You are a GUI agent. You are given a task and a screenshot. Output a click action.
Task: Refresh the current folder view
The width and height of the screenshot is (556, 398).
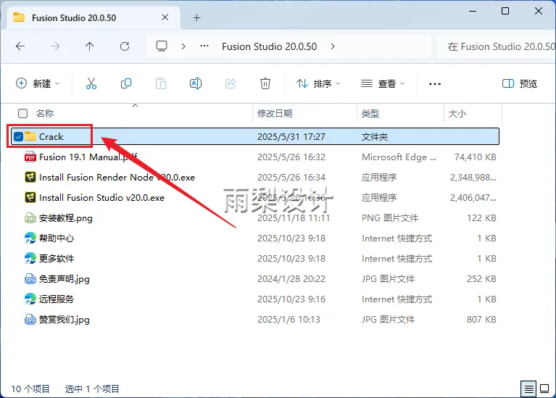(x=125, y=46)
